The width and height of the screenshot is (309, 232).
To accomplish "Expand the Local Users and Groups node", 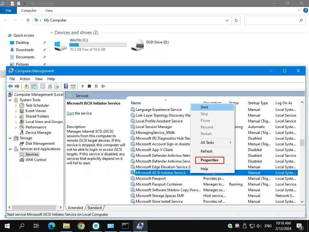I will click(16, 122).
